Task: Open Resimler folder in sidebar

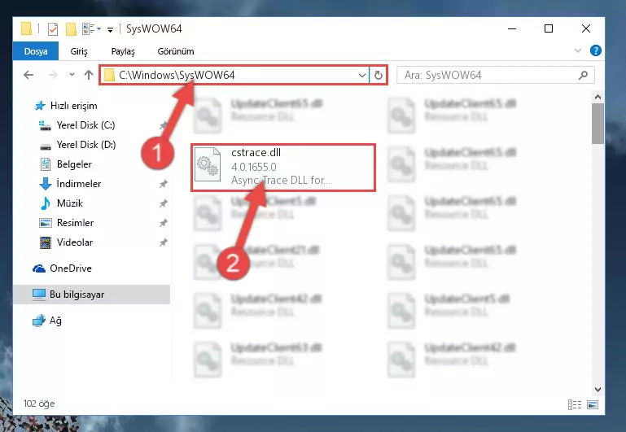Action: (75, 223)
